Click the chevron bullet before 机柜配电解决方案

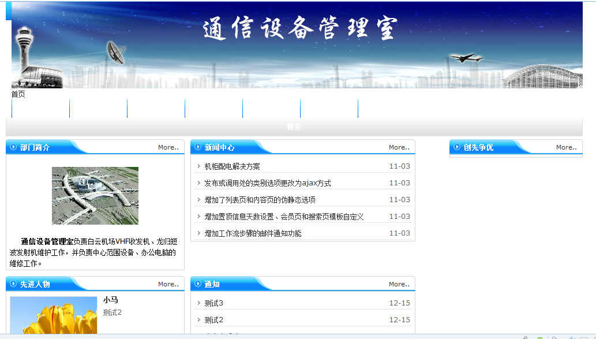click(199, 166)
